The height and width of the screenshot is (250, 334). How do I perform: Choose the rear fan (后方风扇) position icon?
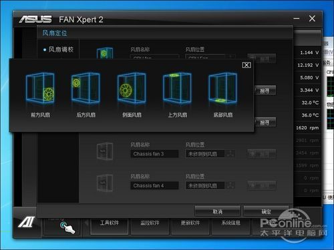(x=86, y=89)
